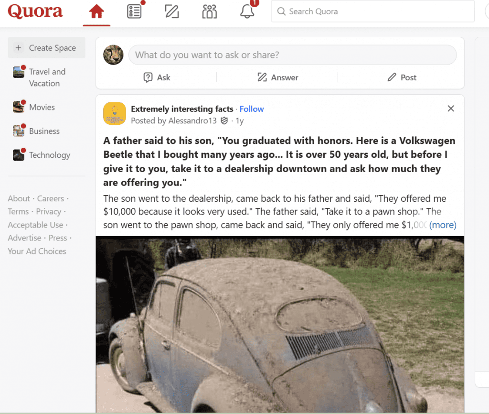Click the Search Quora field

pos(372,11)
